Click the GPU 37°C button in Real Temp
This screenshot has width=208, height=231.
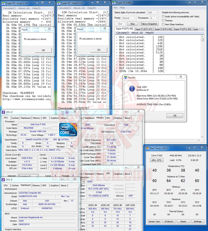pos(157,160)
